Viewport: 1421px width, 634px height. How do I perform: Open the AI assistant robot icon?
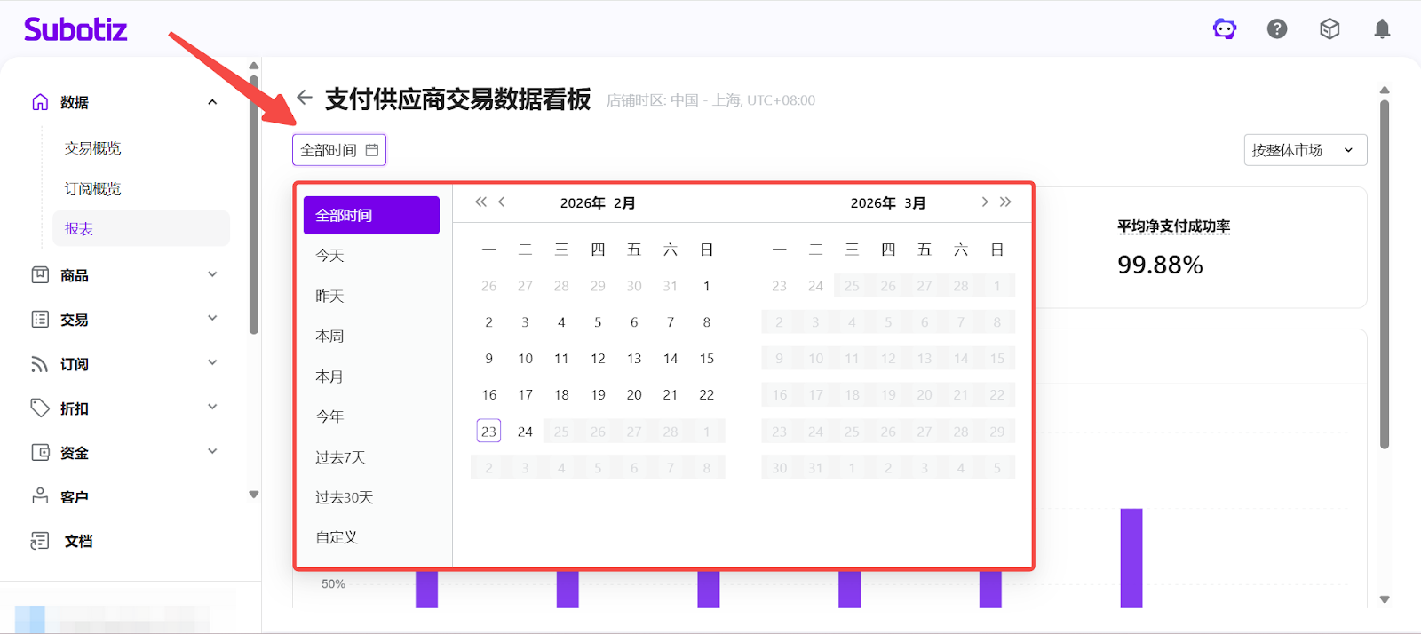coord(1225,29)
